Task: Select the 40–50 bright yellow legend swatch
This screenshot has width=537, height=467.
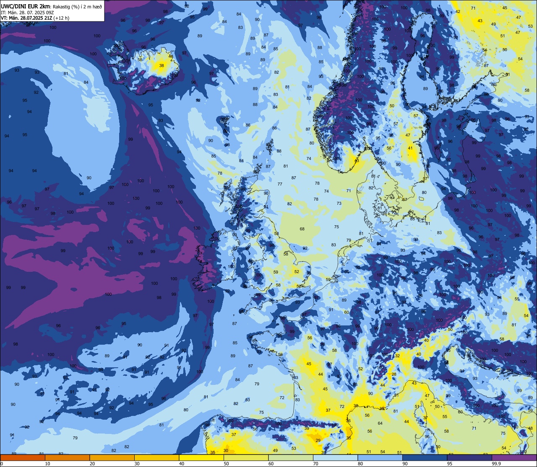Action: pyautogui.click(x=201, y=457)
